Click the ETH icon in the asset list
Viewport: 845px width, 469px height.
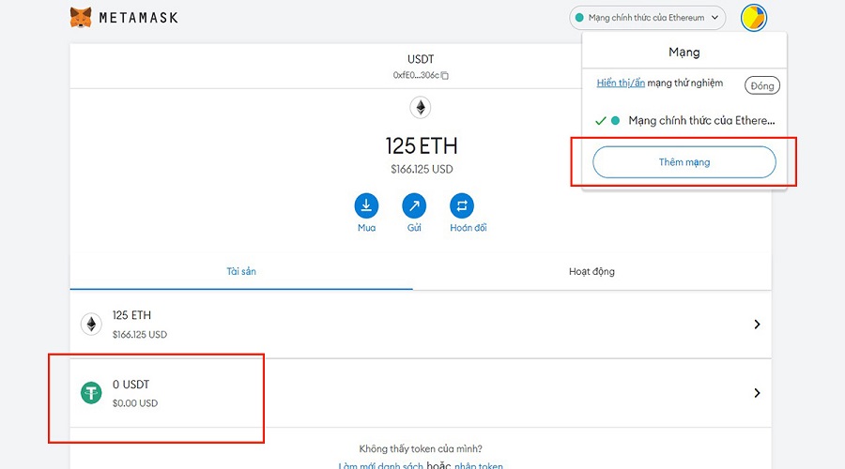pyautogui.click(x=91, y=325)
